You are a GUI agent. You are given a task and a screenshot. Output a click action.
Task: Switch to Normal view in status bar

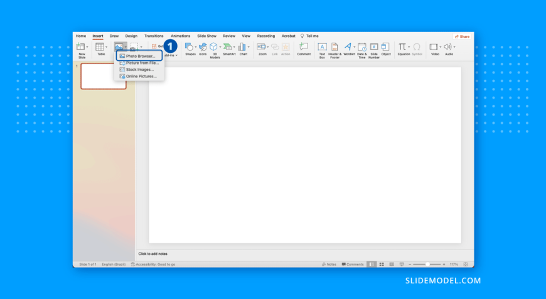[x=372, y=264]
